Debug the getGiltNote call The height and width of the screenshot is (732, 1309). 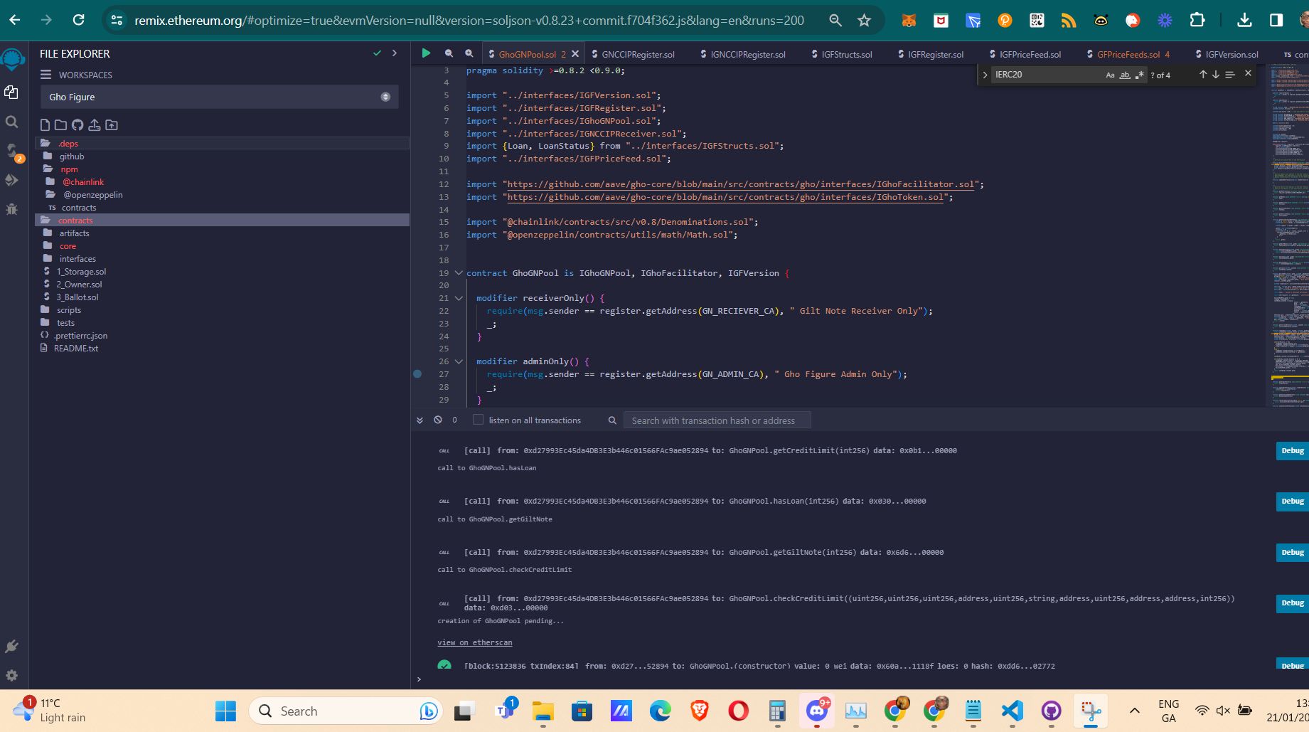tap(1292, 553)
